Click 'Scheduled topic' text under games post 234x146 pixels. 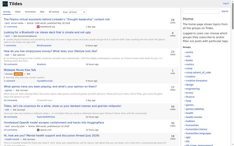tap(45, 100)
